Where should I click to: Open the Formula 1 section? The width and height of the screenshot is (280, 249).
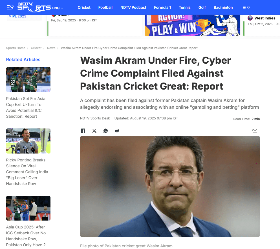(x=162, y=8)
